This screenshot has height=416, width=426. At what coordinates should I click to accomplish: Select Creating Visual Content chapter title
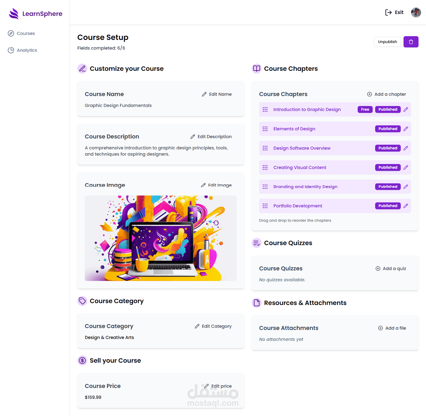coord(300,167)
